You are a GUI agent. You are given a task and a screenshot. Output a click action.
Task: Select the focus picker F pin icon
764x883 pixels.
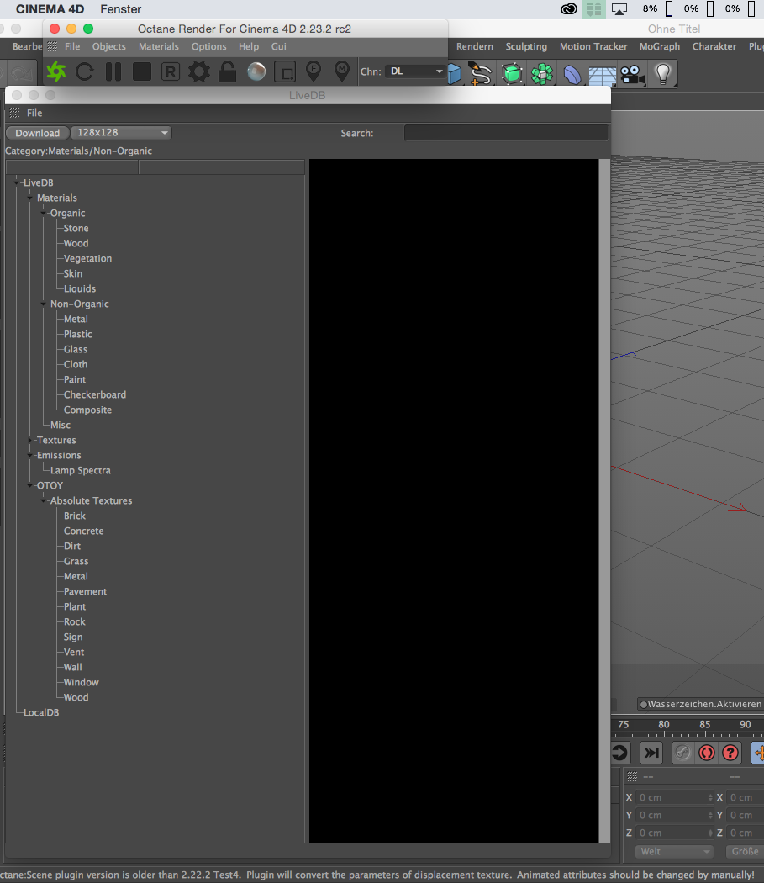314,71
